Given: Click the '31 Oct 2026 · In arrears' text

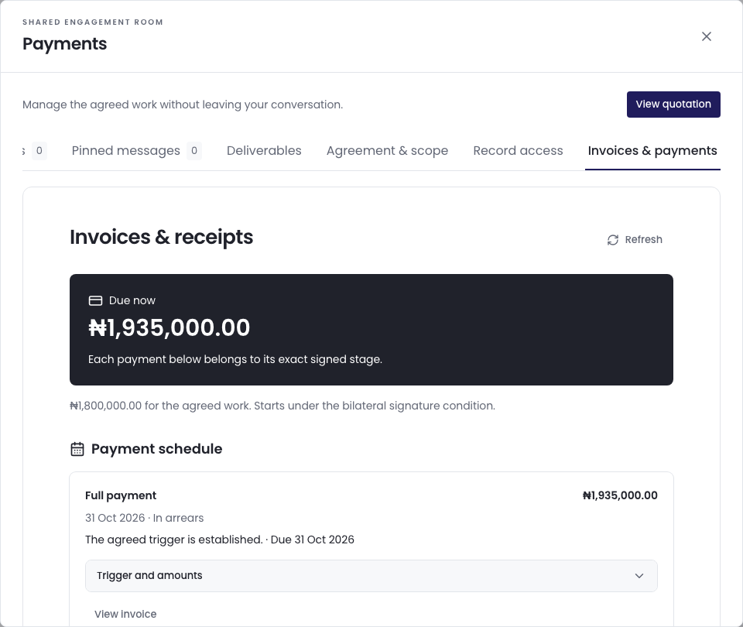Looking at the screenshot, I should tap(145, 518).
